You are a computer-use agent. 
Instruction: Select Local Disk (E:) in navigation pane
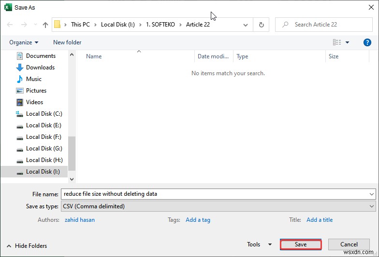(44, 125)
